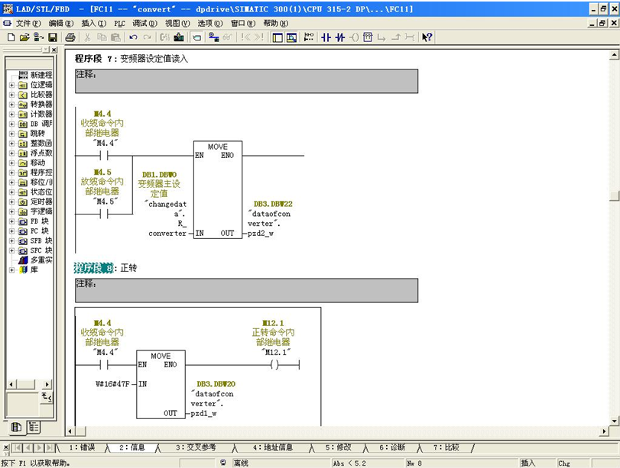This screenshot has height=468, width=620.
Task: Click the Open file toolbar icon
Action: point(24,37)
